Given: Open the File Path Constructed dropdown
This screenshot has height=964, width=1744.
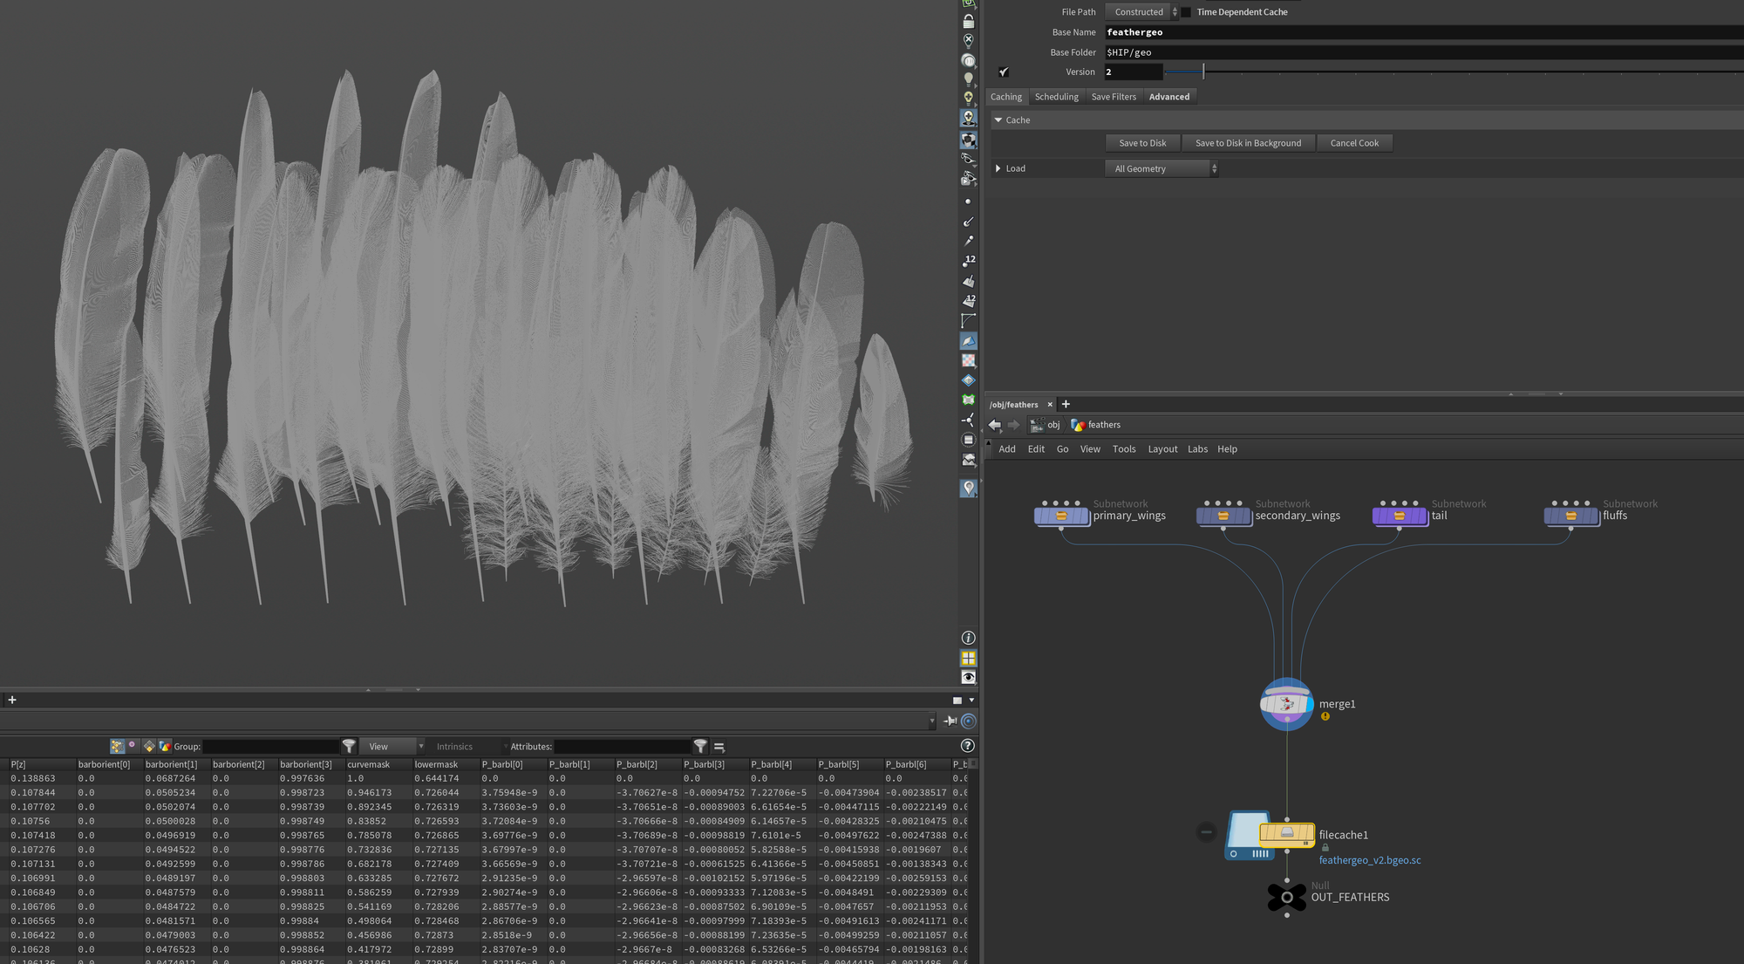Looking at the screenshot, I should click(1141, 12).
